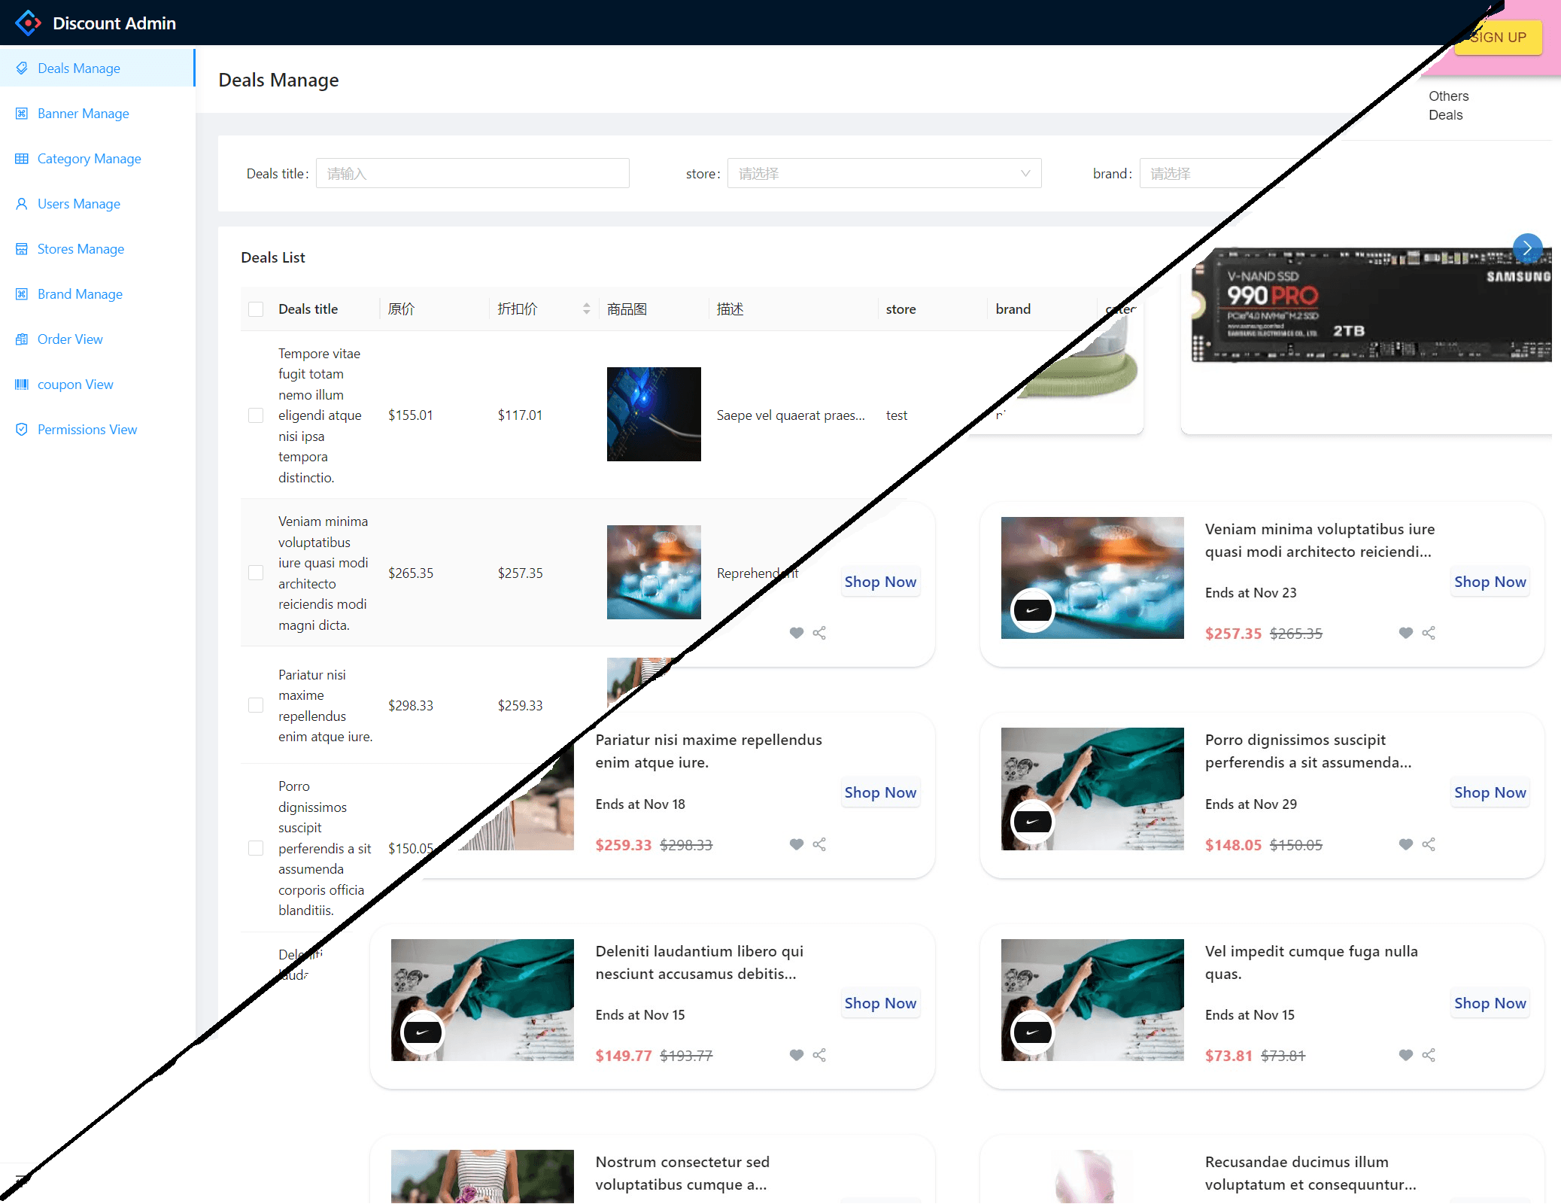Like the Porro dignissimos suscipit deal
The image size is (1561, 1204).
pyautogui.click(x=1405, y=844)
